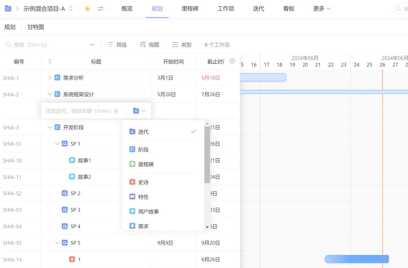Screen dimensions: 408x268
Task: Open the 看板 tab
Action: (289, 9)
